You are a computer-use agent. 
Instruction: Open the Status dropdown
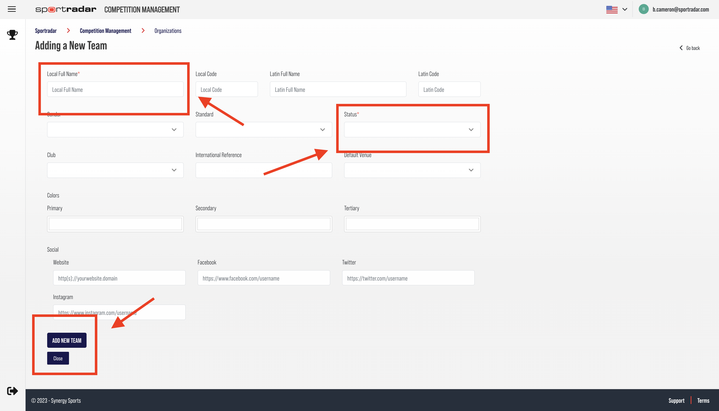412,129
